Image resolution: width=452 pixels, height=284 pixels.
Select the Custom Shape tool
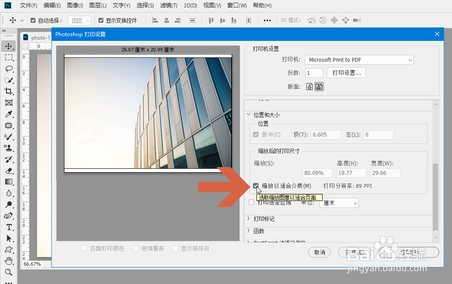[9, 250]
